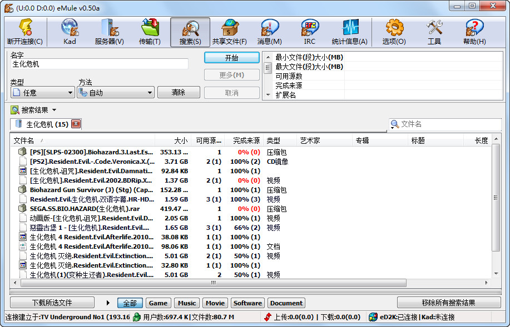This screenshot has height=327, width=510.
Task: Select the 惡靈古堡 1 - [生化危机] row
Action: tap(250, 227)
